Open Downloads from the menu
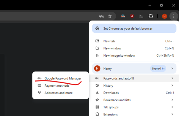This screenshot has width=179, height=116. [x=134, y=93]
